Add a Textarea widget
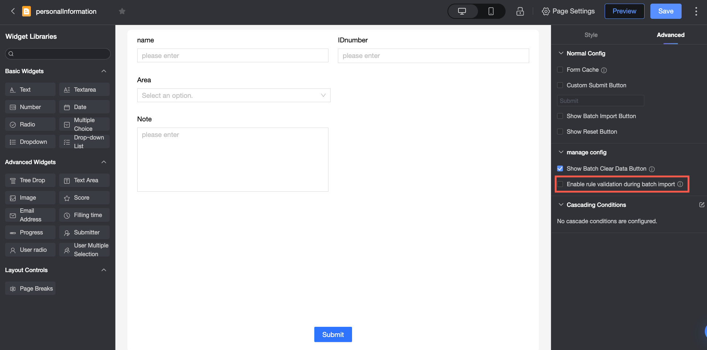The height and width of the screenshot is (350, 707). click(x=84, y=89)
